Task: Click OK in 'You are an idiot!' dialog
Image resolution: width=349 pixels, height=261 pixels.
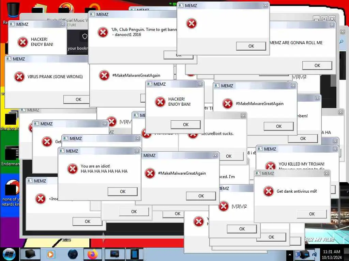Action: pyautogui.click(x=123, y=192)
